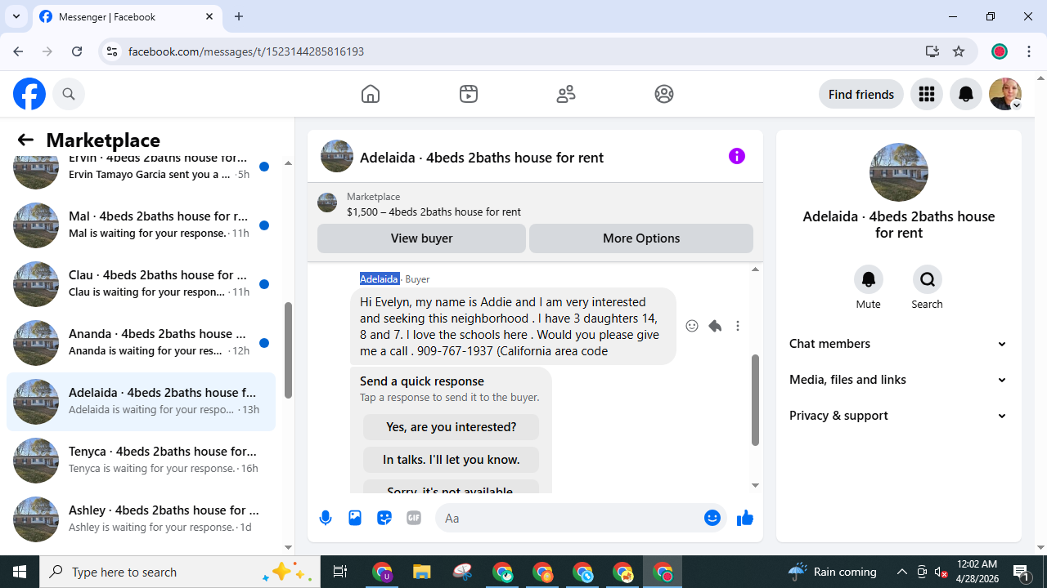
Task: Open Tenyca's conversation in the list
Action: [x=141, y=460]
